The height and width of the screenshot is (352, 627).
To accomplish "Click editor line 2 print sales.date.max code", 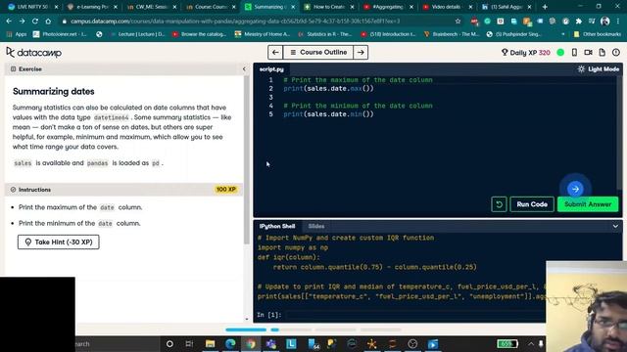I will [x=328, y=89].
